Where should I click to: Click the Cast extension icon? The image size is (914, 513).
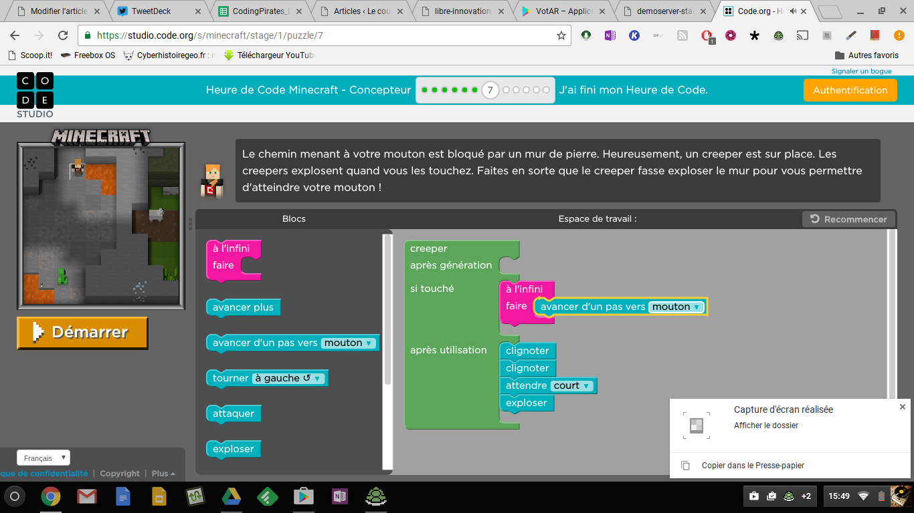(x=802, y=35)
